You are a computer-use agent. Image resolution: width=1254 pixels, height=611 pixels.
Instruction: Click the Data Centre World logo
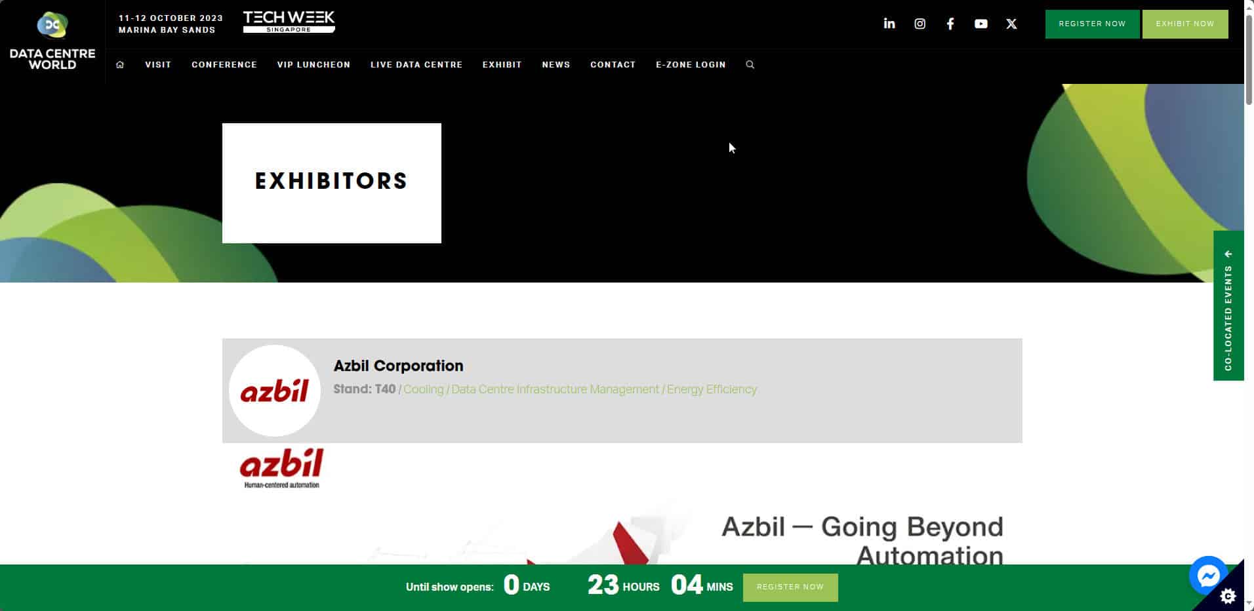52,41
